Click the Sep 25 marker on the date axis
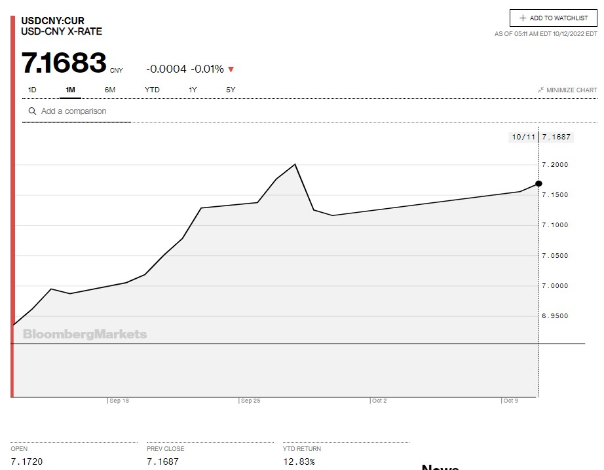Screen dimensions: 604x470 (250, 400)
